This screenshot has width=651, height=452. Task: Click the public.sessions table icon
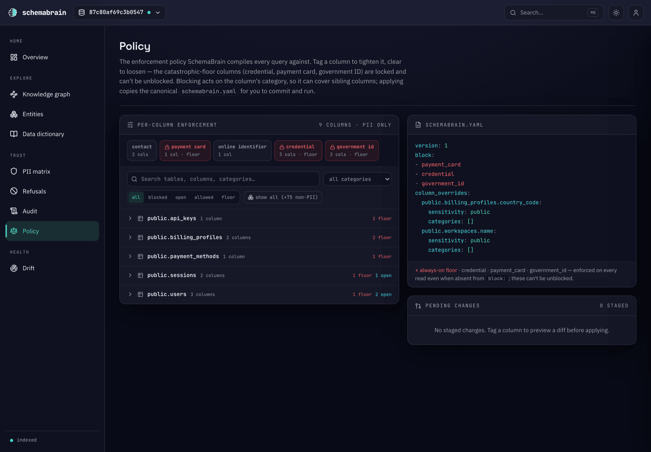[x=140, y=276]
